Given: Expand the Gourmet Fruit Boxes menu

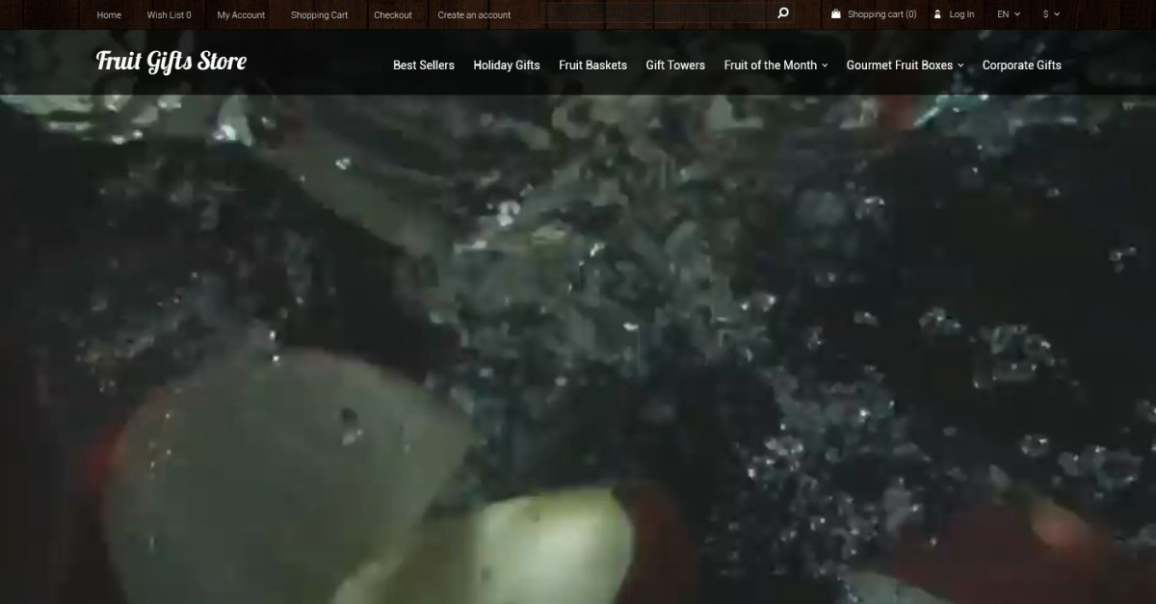Looking at the screenshot, I should [x=905, y=66].
